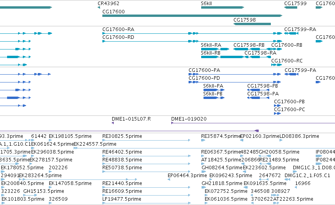Click the EK061036.5prime EST label
This screenshot has width=335, height=205.
tap(226, 199)
